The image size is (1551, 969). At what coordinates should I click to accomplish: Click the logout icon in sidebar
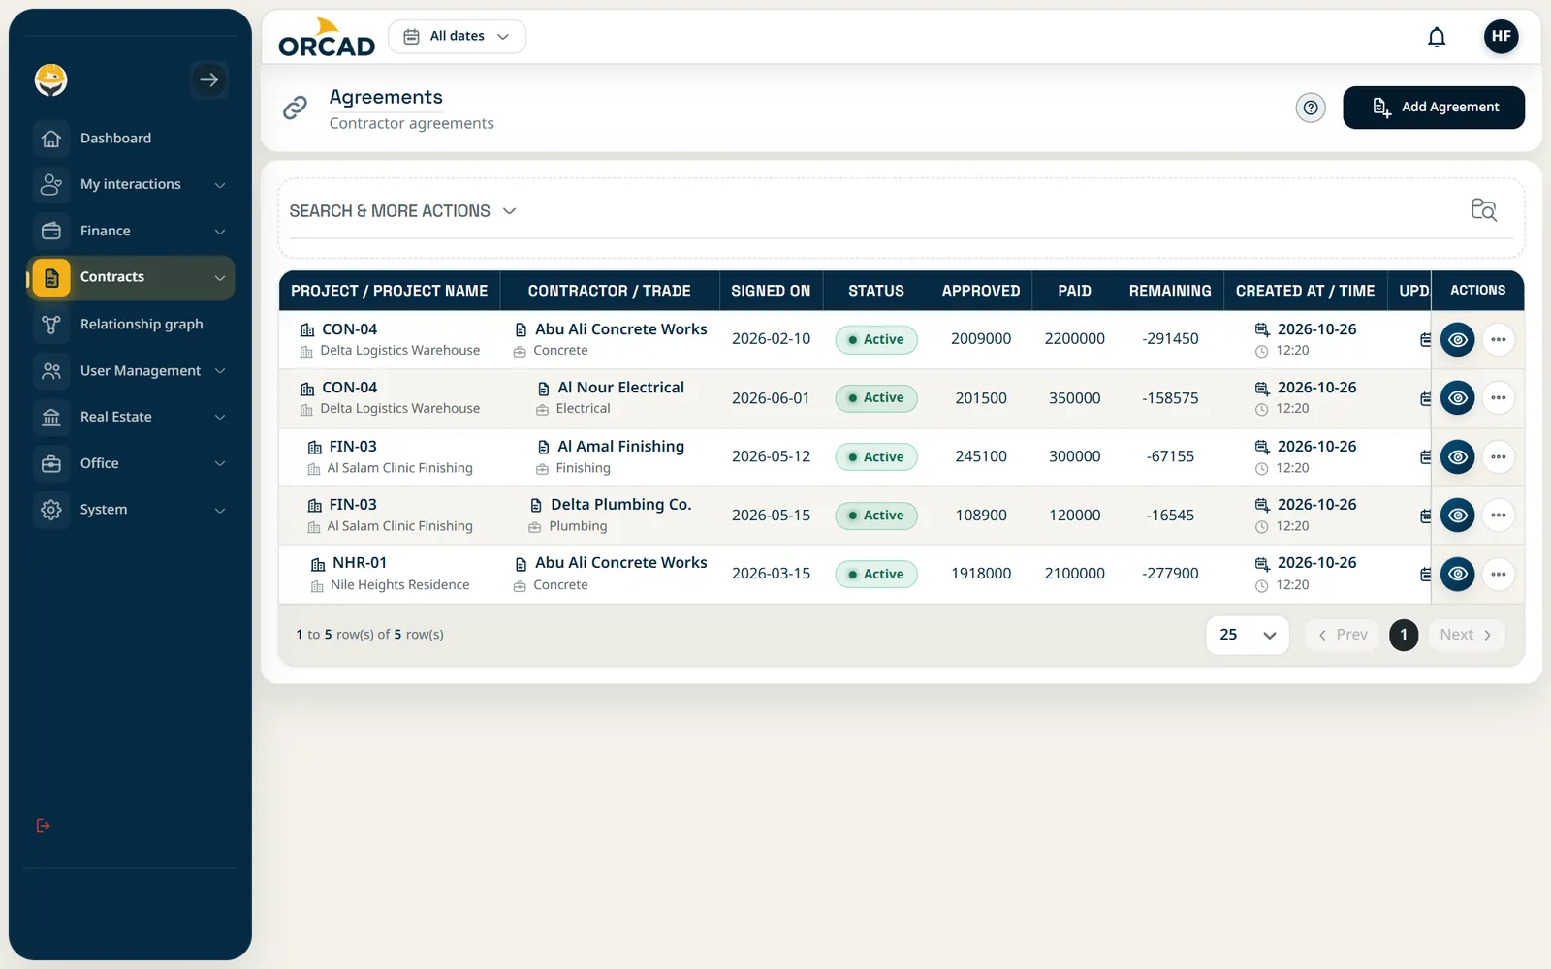tap(43, 826)
